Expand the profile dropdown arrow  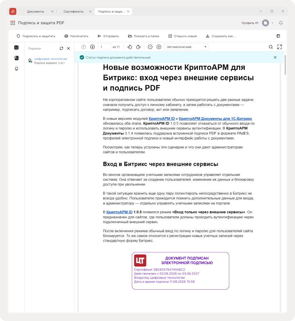coord(272,23)
